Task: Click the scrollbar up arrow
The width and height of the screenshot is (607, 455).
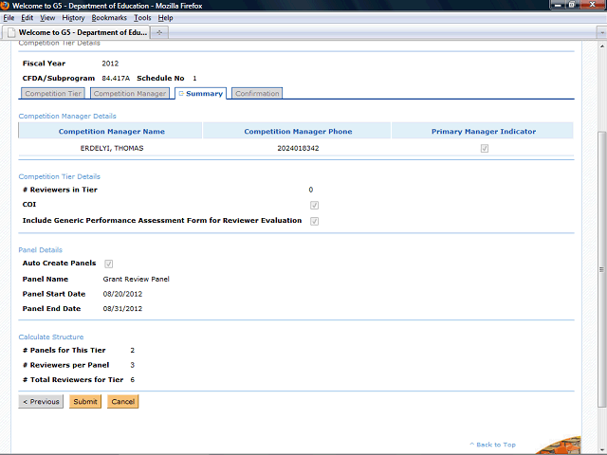Action: pos(601,45)
